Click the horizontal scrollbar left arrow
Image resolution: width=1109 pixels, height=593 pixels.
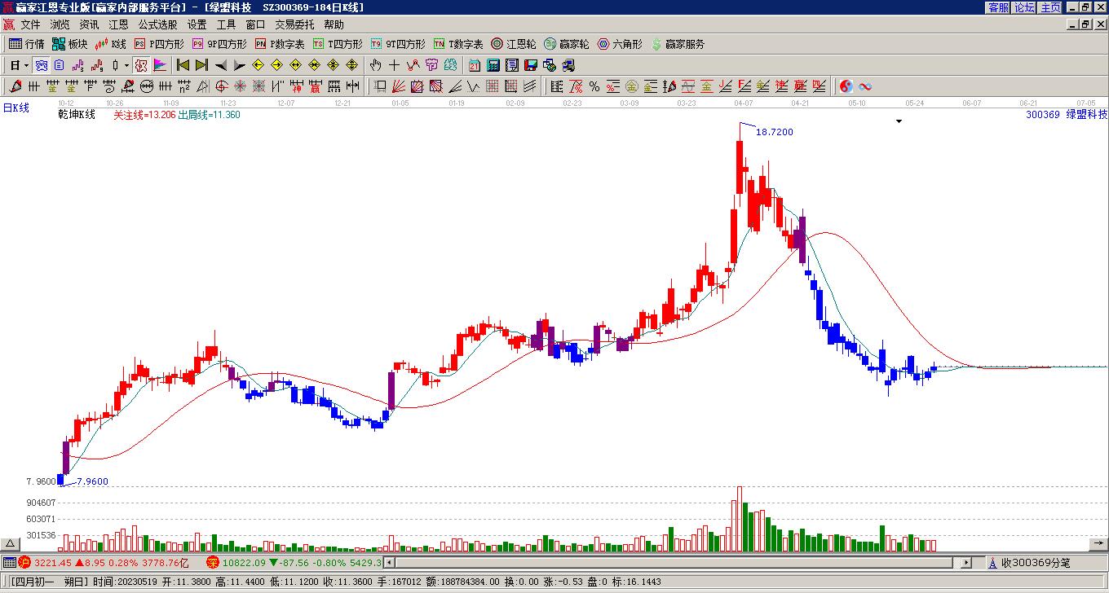click(390, 563)
